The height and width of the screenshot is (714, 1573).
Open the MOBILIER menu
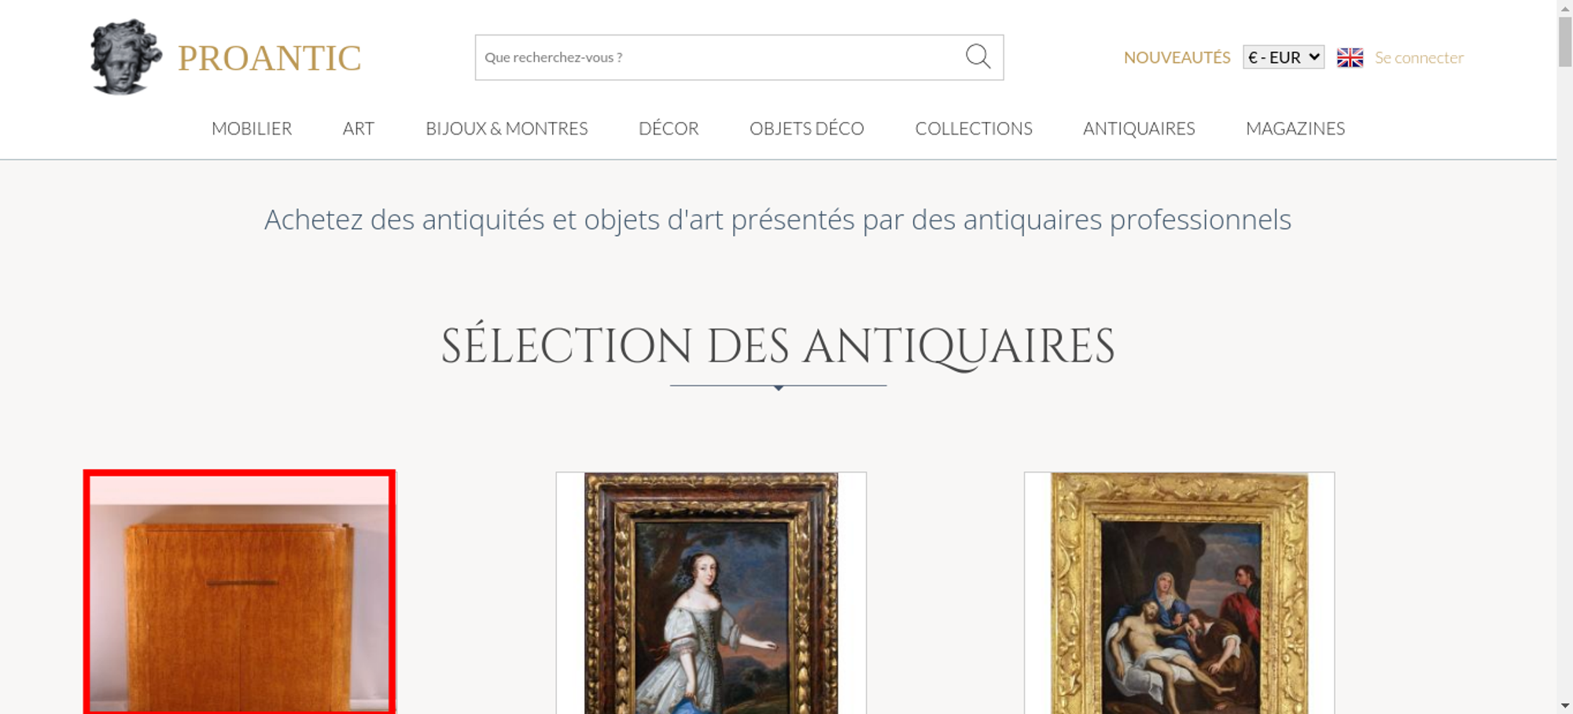click(x=252, y=128)
